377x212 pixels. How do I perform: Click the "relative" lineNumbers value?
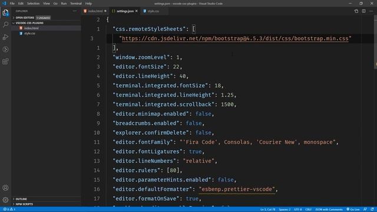click(199, 161)
